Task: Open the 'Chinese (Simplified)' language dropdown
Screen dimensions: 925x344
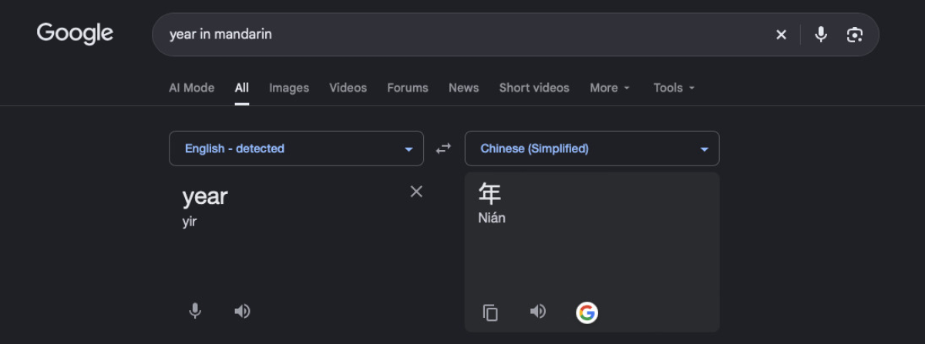Action: click(x=592, y=149)
